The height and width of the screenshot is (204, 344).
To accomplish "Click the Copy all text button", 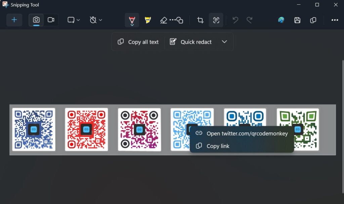I will tap(137, 42).
